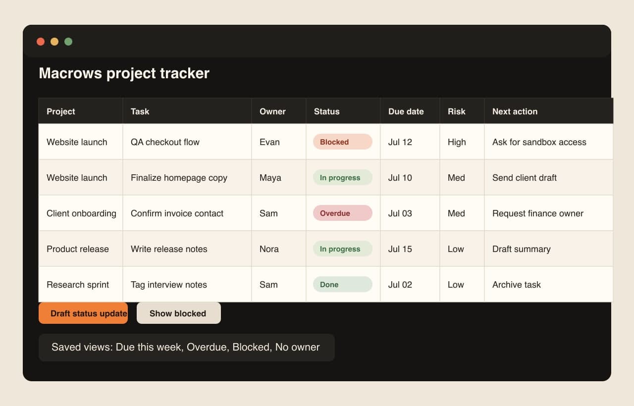This screenshot has width=634, height=406.
Task: Select the Risk column header
Action: [462, 111]
